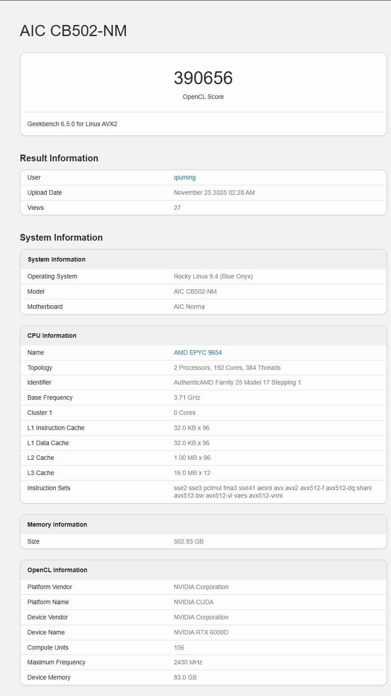This screenshot has width=391, height=696.
Task: Click the Topology row label
Action: [40, 368]
